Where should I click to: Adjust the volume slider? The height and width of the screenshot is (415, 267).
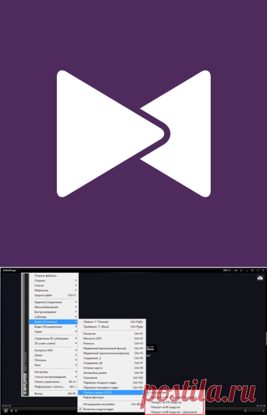click(257, 411)
